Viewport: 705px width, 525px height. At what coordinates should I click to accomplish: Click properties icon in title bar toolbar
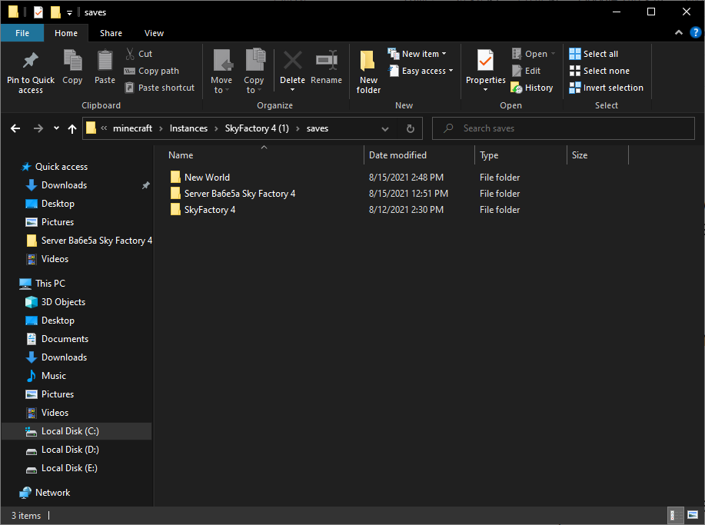38,12
